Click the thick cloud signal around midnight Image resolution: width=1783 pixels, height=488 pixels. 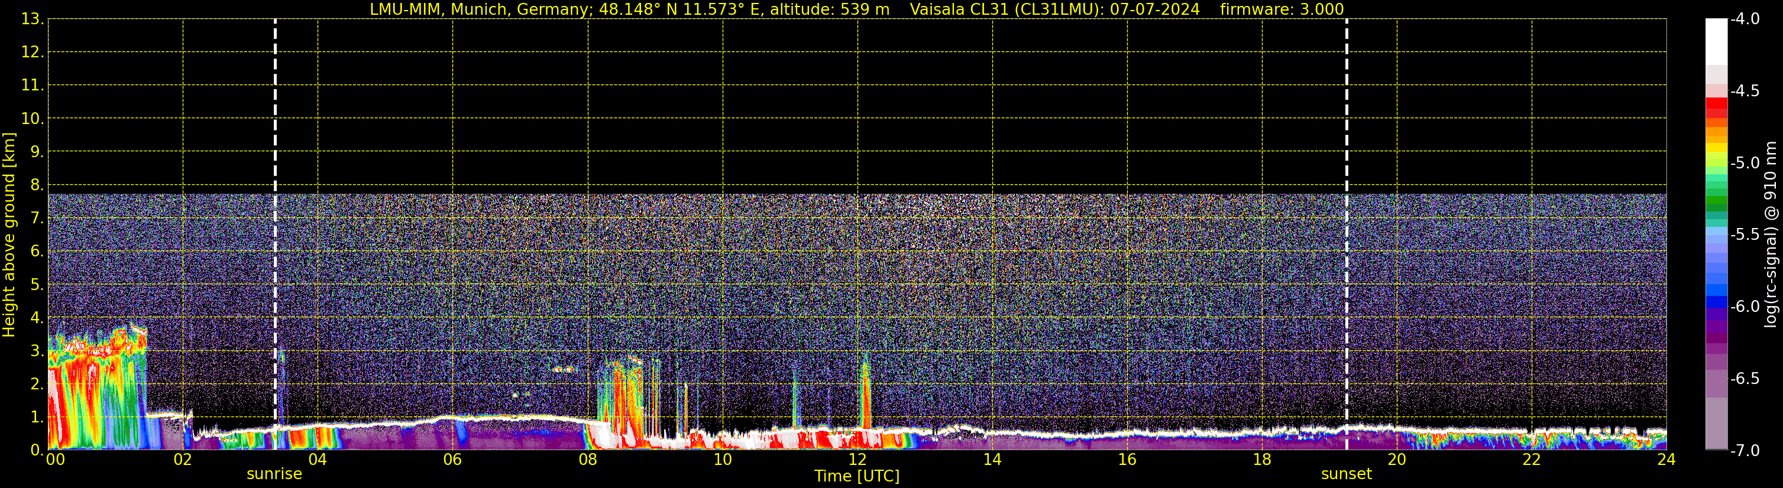pos(97,391)
